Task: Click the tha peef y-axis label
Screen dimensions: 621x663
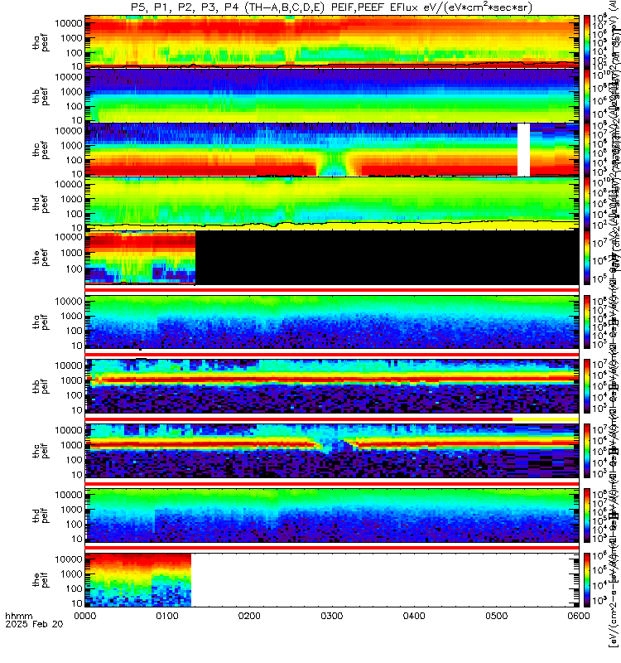Action: pyautogui.click(x=41, y=42)
